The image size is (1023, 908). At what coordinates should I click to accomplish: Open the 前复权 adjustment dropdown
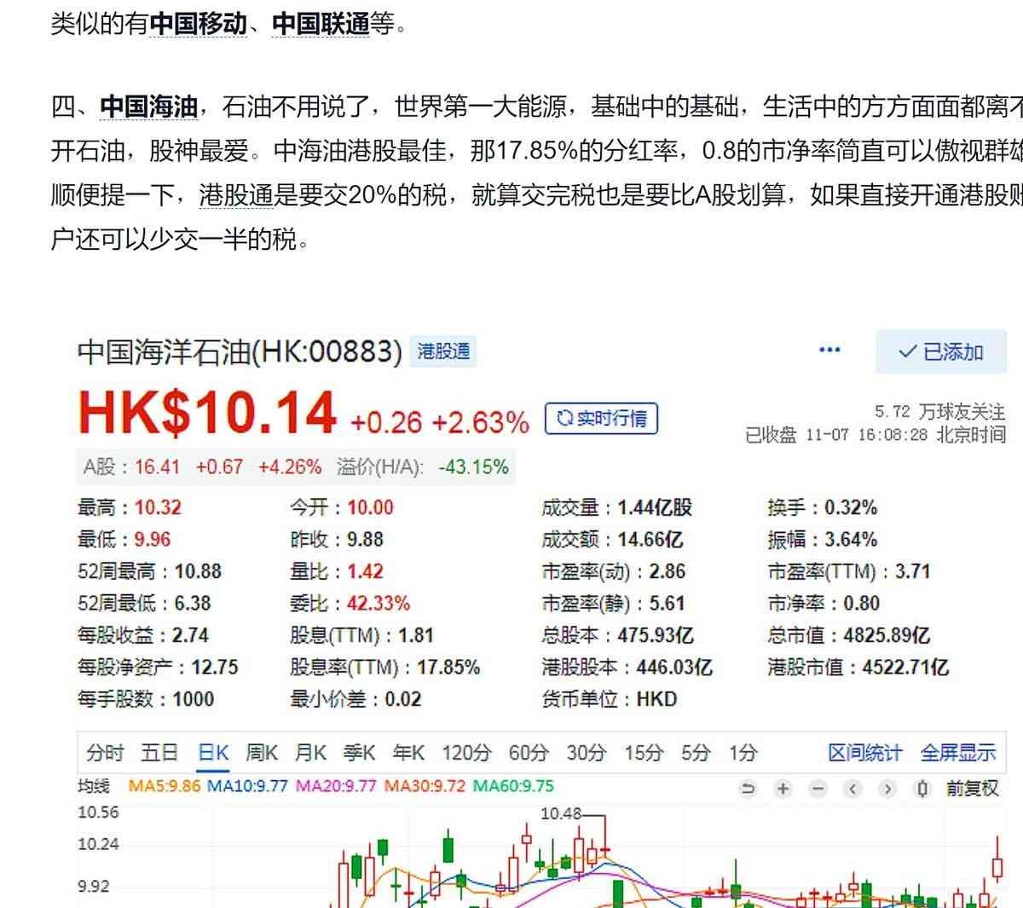pyautogui.click(x=972, y=789)
